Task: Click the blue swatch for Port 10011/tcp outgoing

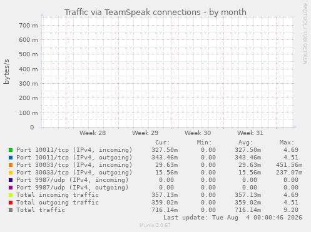Action: click(11, 158)
